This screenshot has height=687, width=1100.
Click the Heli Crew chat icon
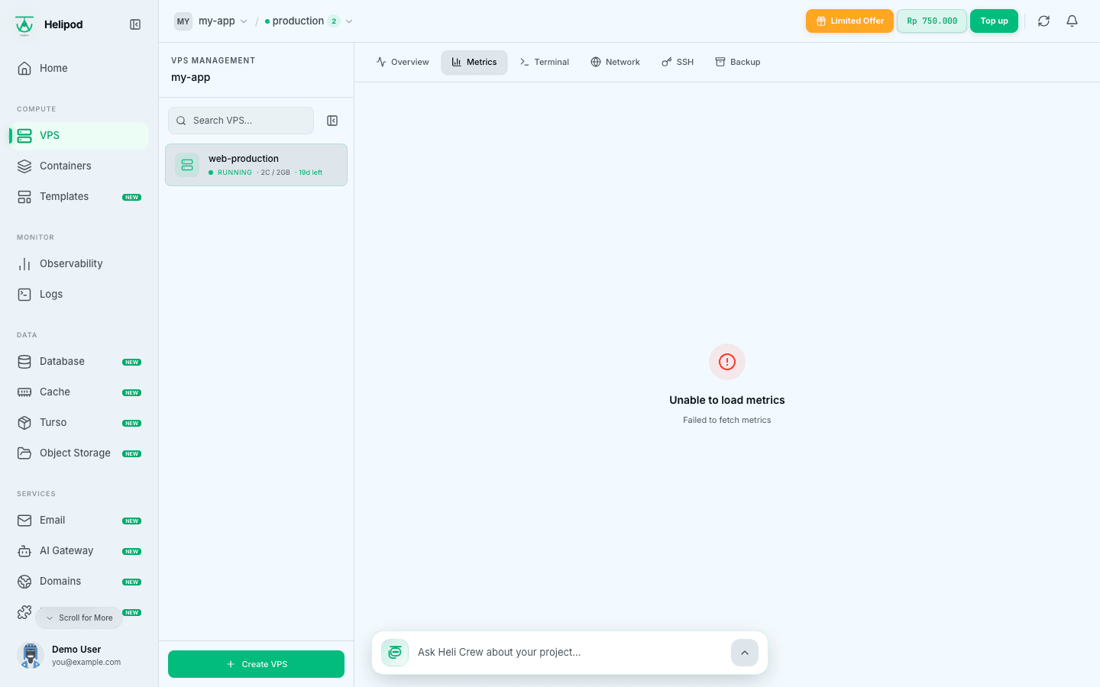click(395, 653)
